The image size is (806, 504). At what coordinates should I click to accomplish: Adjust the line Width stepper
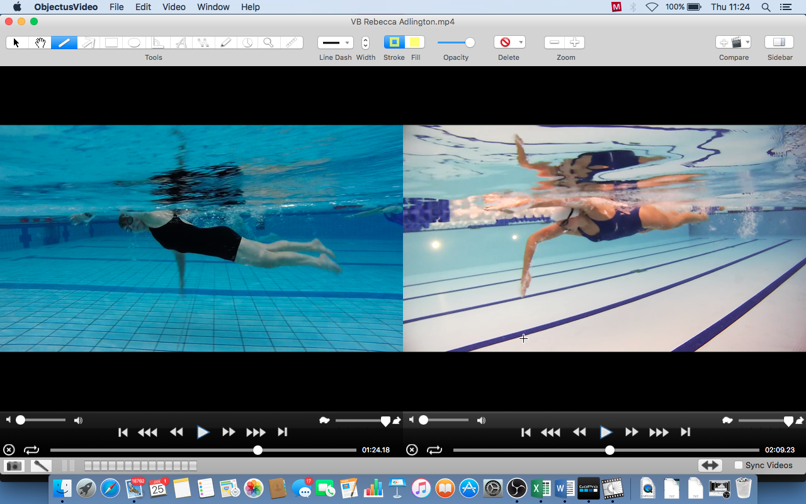(365, 43)
